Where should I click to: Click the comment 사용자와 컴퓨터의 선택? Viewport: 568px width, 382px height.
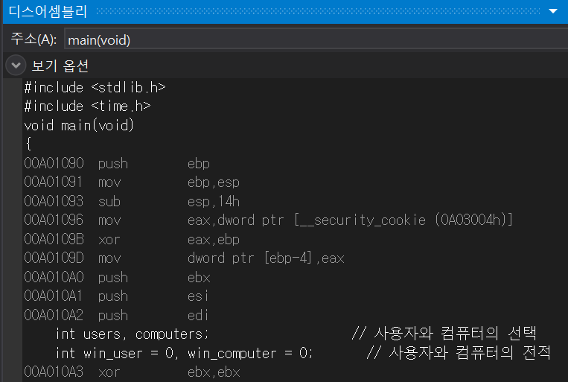444,334
